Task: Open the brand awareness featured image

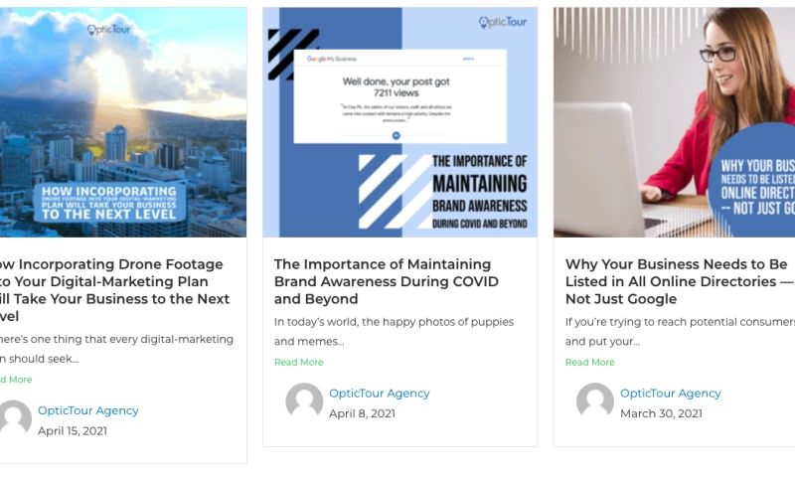Action: 400,122
